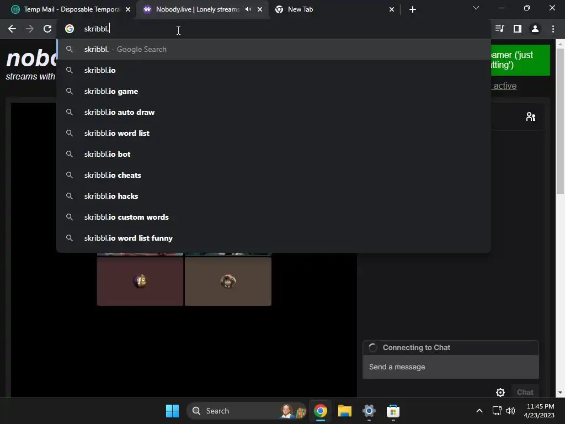Select 'skribbl.io word list' suggestion
565x424 pixels.
tap(274, 133)
